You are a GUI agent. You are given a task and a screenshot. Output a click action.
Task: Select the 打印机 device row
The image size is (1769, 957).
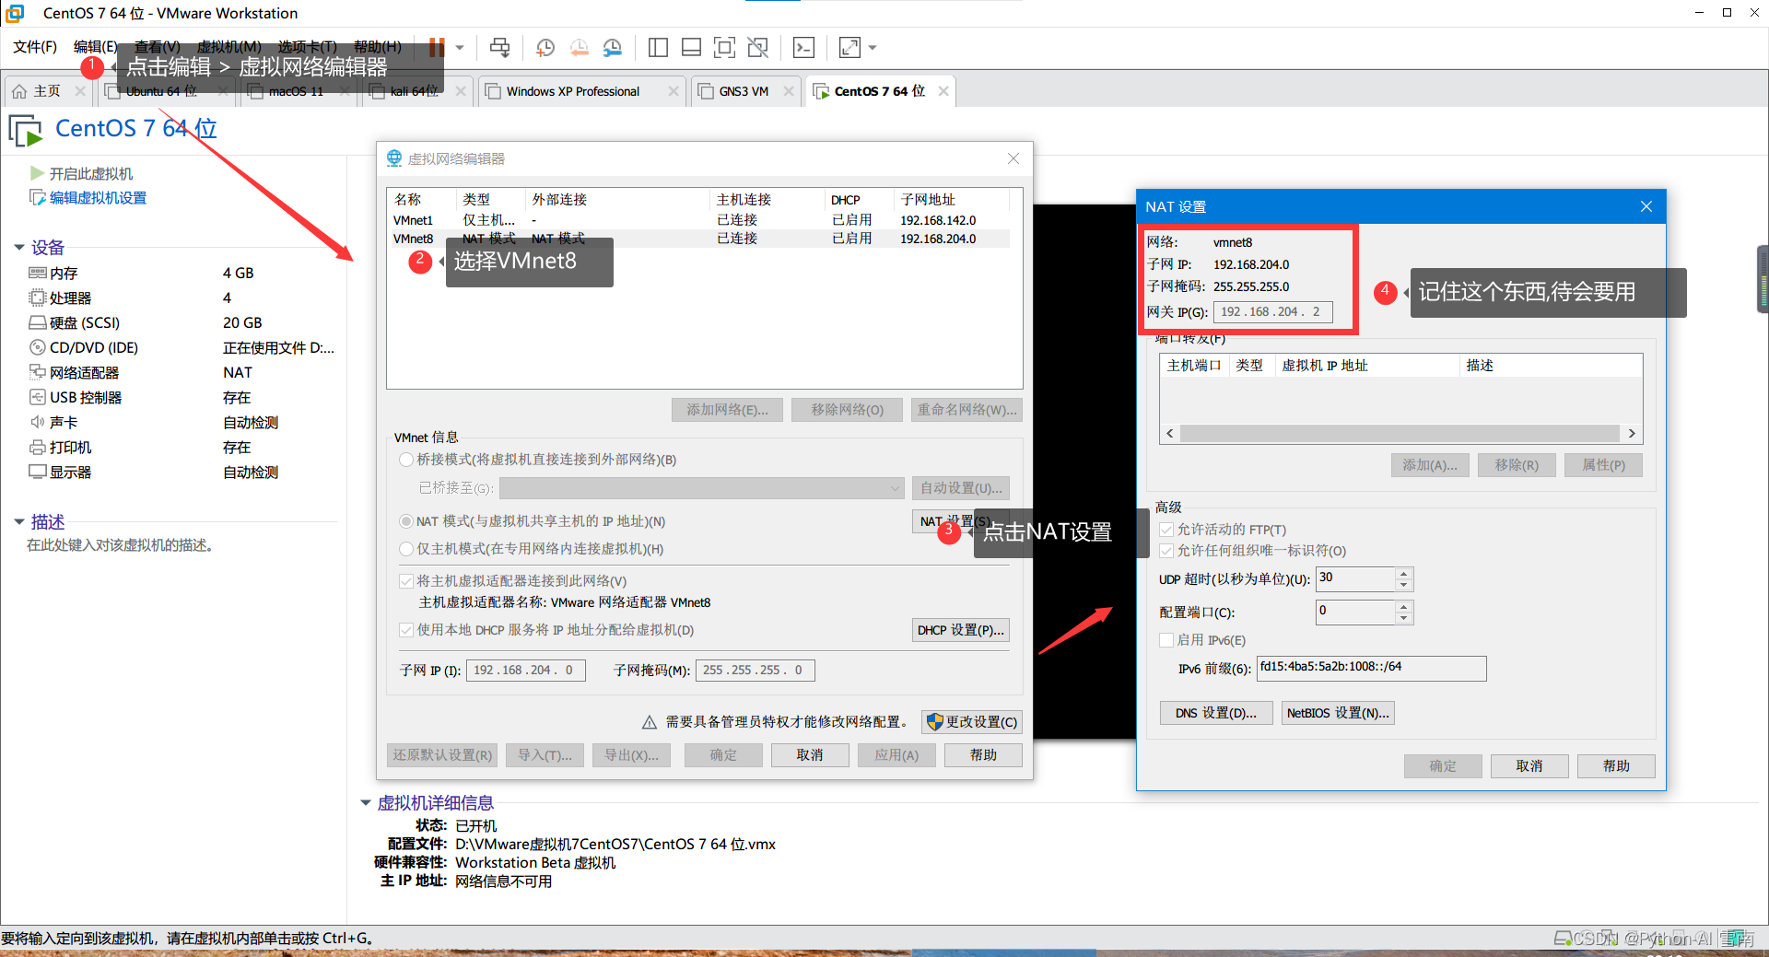click(180, 447)
